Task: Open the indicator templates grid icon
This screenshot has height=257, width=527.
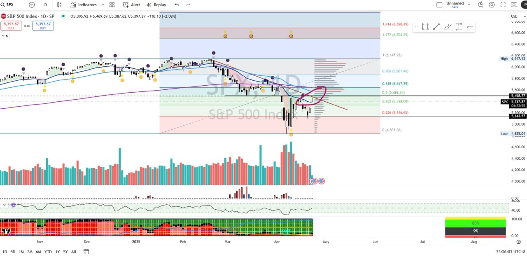Action: click(112, 5)
